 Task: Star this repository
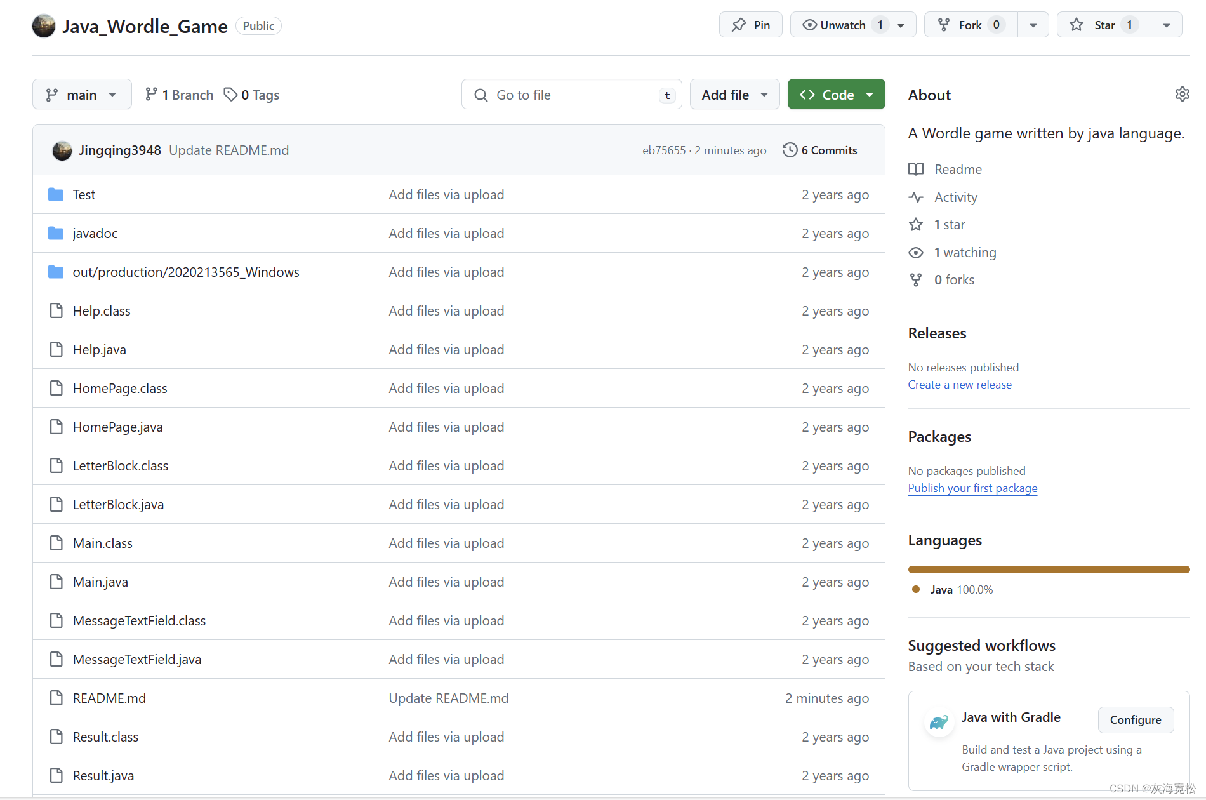[1104, 25]
